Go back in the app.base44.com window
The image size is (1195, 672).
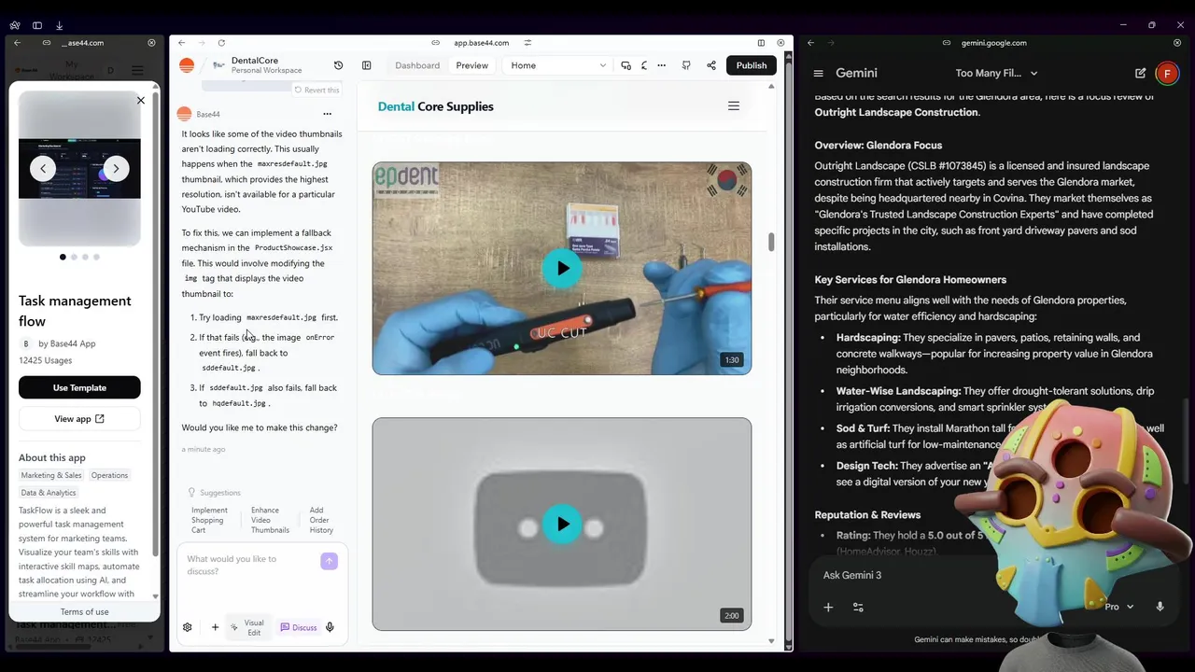pyautogui.click(x=181, y=43)
